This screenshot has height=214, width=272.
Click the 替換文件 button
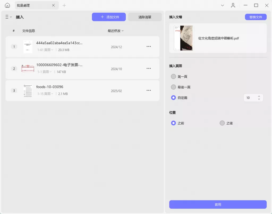click(x=256, y=17)
